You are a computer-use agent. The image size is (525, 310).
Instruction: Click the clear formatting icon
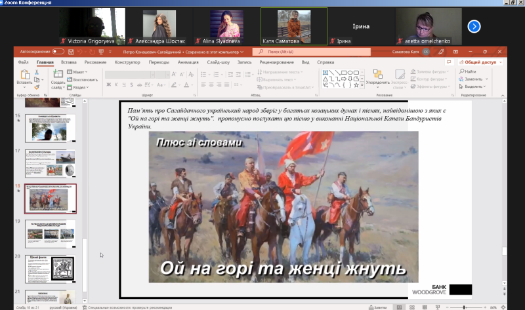[x=191, y=74]
